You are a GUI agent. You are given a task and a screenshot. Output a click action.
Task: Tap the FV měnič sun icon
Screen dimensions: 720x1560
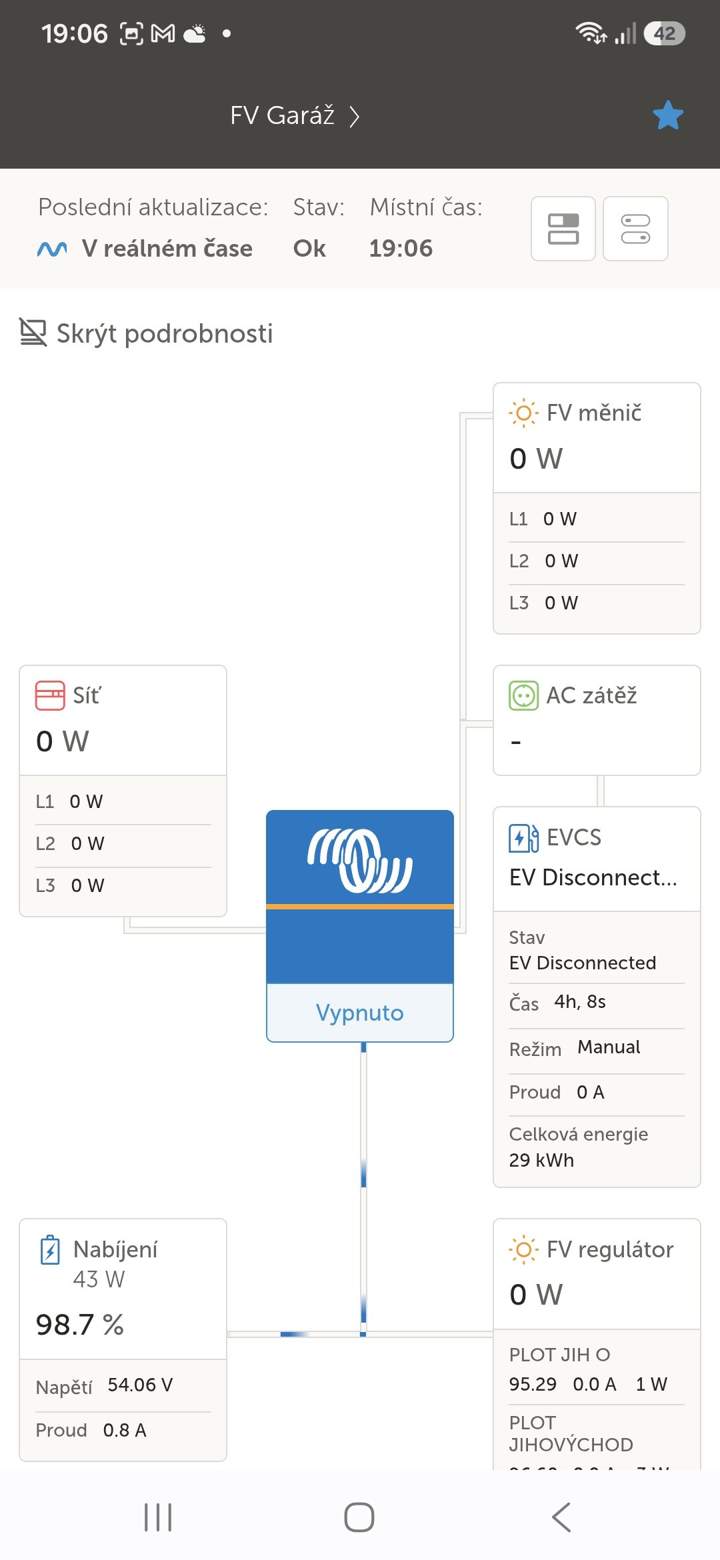[x=523, y=413]
